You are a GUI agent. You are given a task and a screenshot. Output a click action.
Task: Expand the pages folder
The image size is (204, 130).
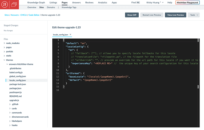[4, 47]
